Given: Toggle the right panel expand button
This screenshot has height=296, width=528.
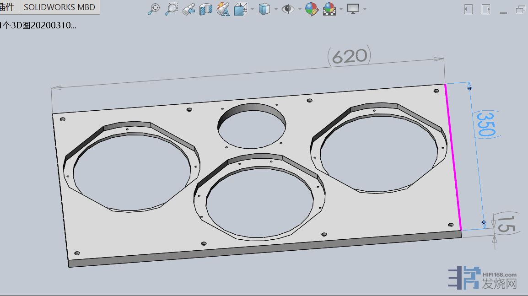Looking at the screenshot, I should point(486,9).
